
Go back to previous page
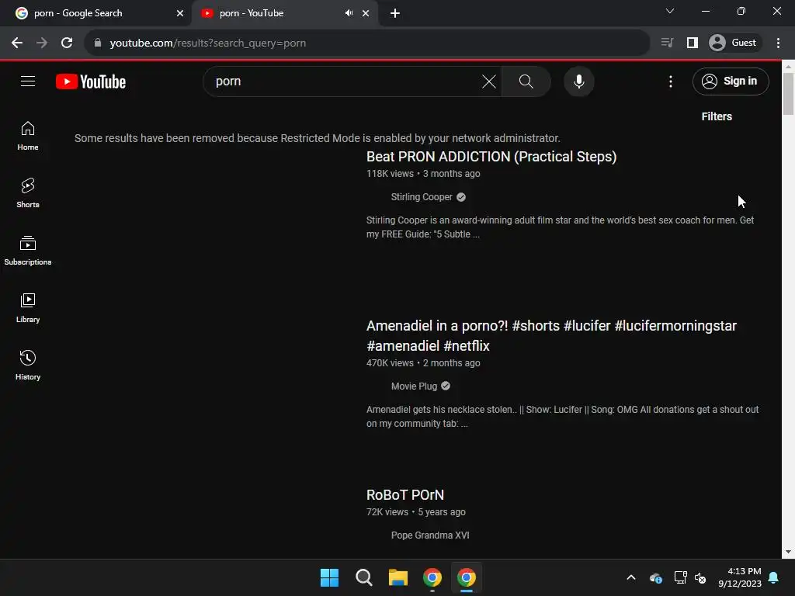point(17,43)
